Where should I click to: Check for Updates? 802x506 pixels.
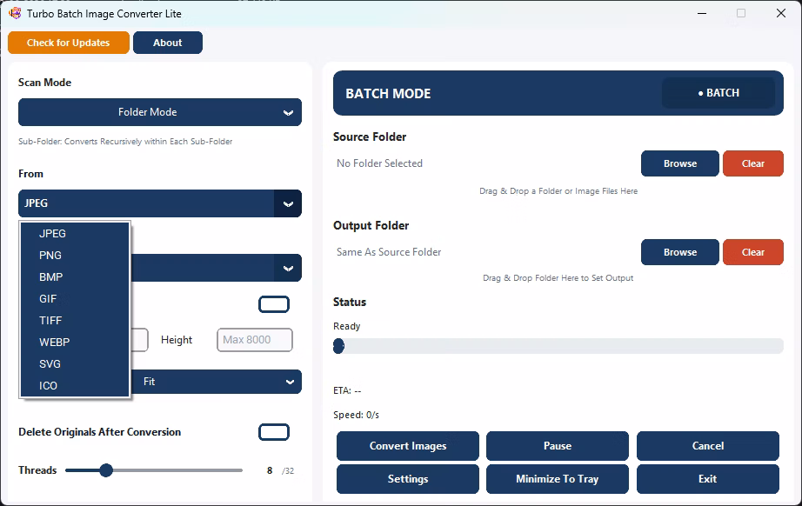(x=69, y=43)
